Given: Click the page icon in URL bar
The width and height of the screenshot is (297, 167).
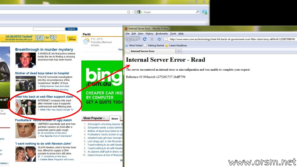Looking at the screenshot, I should [x=166, y=39].
